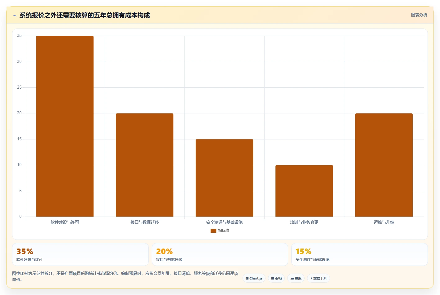Image resolution: width=440 pixels, height=295 pixels.
Task: Click the y-axis value 35
Action: pyautogui.click(x=19, y=36)
